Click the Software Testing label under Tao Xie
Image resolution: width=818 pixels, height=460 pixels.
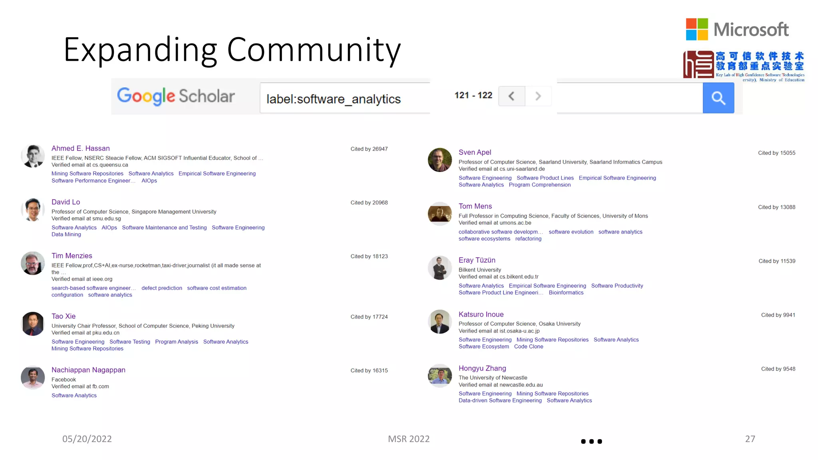pos(130,341)
